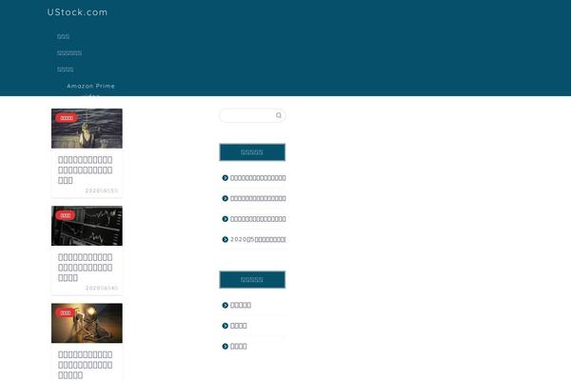Open third recent post in sidebar list
Screen dimensions: 571x381
click(x=258, y=219)
